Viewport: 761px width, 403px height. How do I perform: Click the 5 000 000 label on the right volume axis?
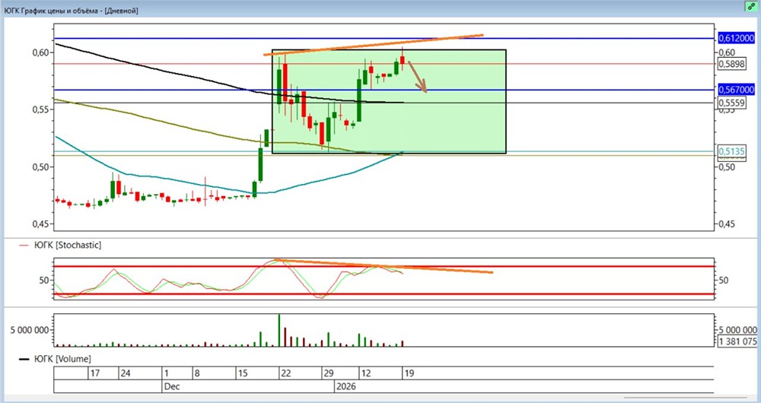[x=737, y=330]
